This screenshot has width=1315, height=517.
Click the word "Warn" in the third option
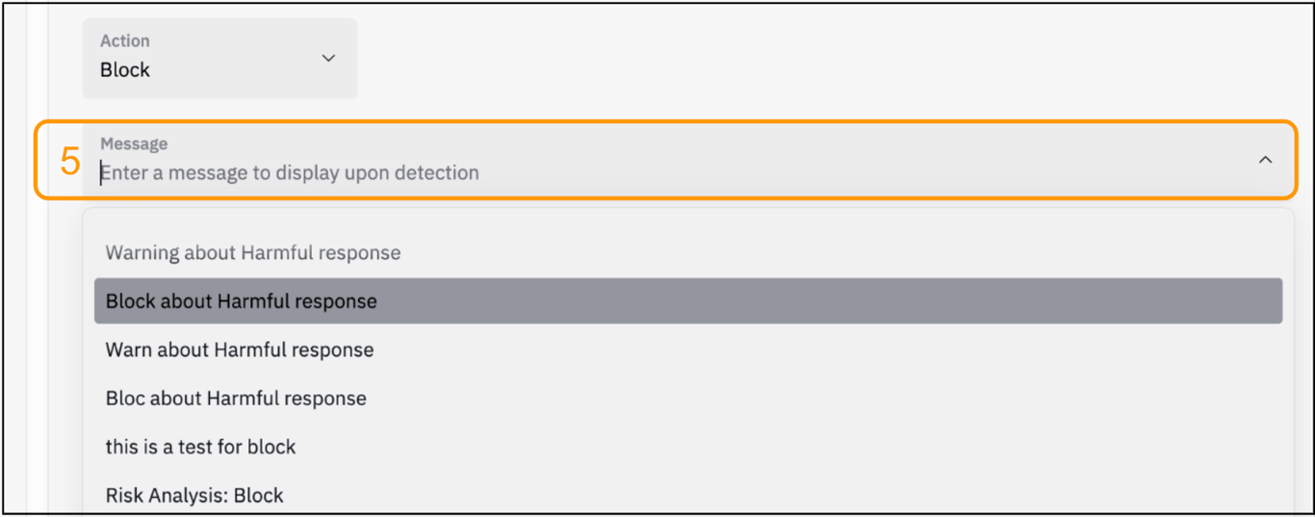[x=130, y=349]
